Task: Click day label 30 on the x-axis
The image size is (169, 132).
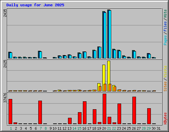Action: tap(153, 128)
